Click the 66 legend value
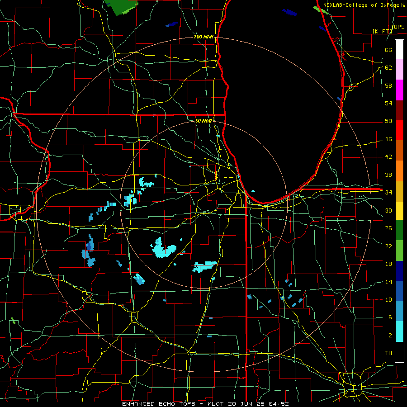Screen dimensions: 407x407 pyautogui.click(x=388, y=50)
